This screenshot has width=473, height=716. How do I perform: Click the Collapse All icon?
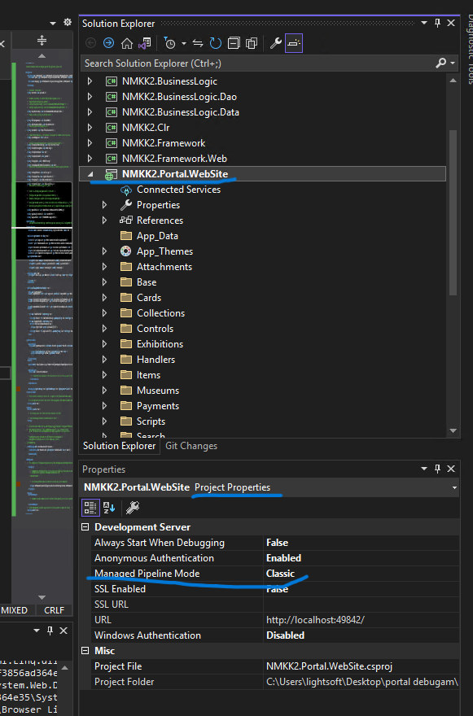234,43
